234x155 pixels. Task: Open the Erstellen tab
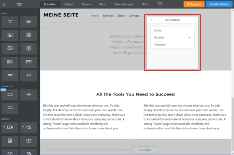(50, 4)
